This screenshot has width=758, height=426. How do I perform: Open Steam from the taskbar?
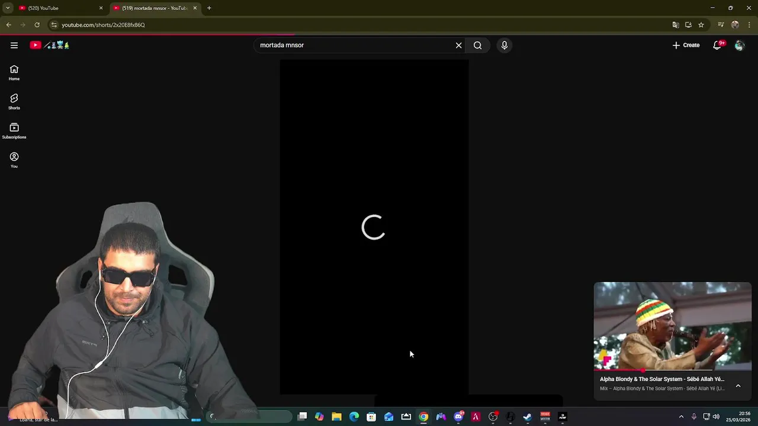coord(528,417)
